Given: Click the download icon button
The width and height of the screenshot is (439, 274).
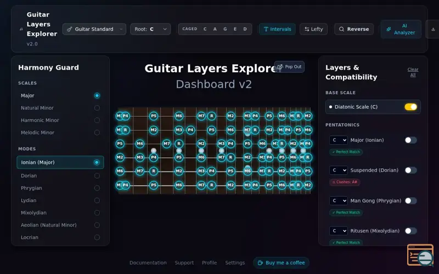Looking at the screenshot, I should tap(433, 29).
